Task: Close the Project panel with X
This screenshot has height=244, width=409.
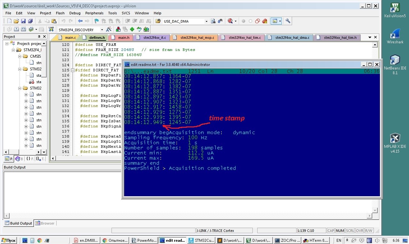Action: (x=44, y=37)
